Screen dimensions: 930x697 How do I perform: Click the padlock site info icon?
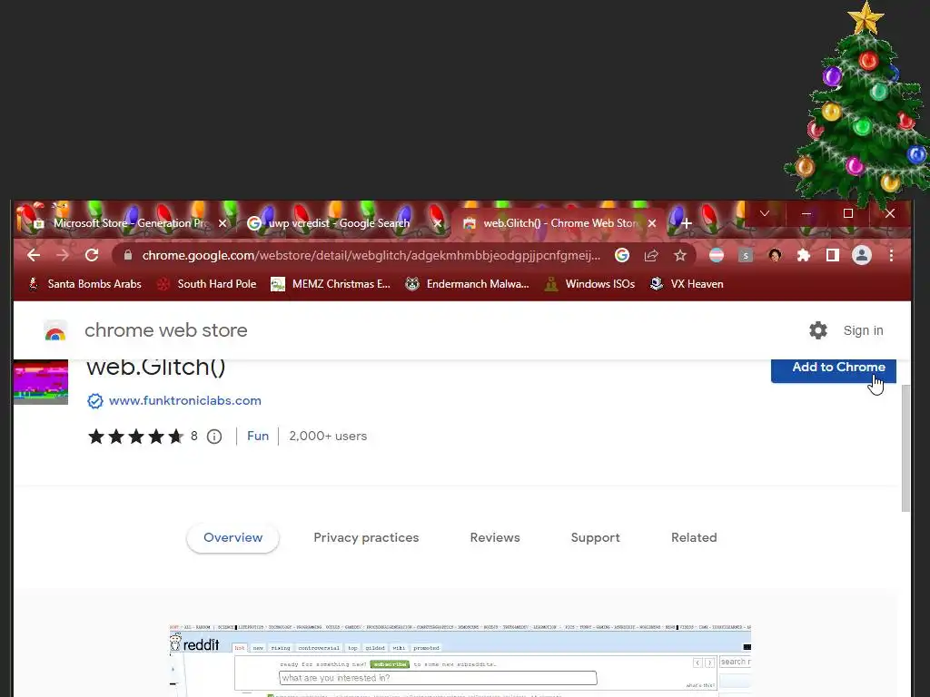point(127,255)
